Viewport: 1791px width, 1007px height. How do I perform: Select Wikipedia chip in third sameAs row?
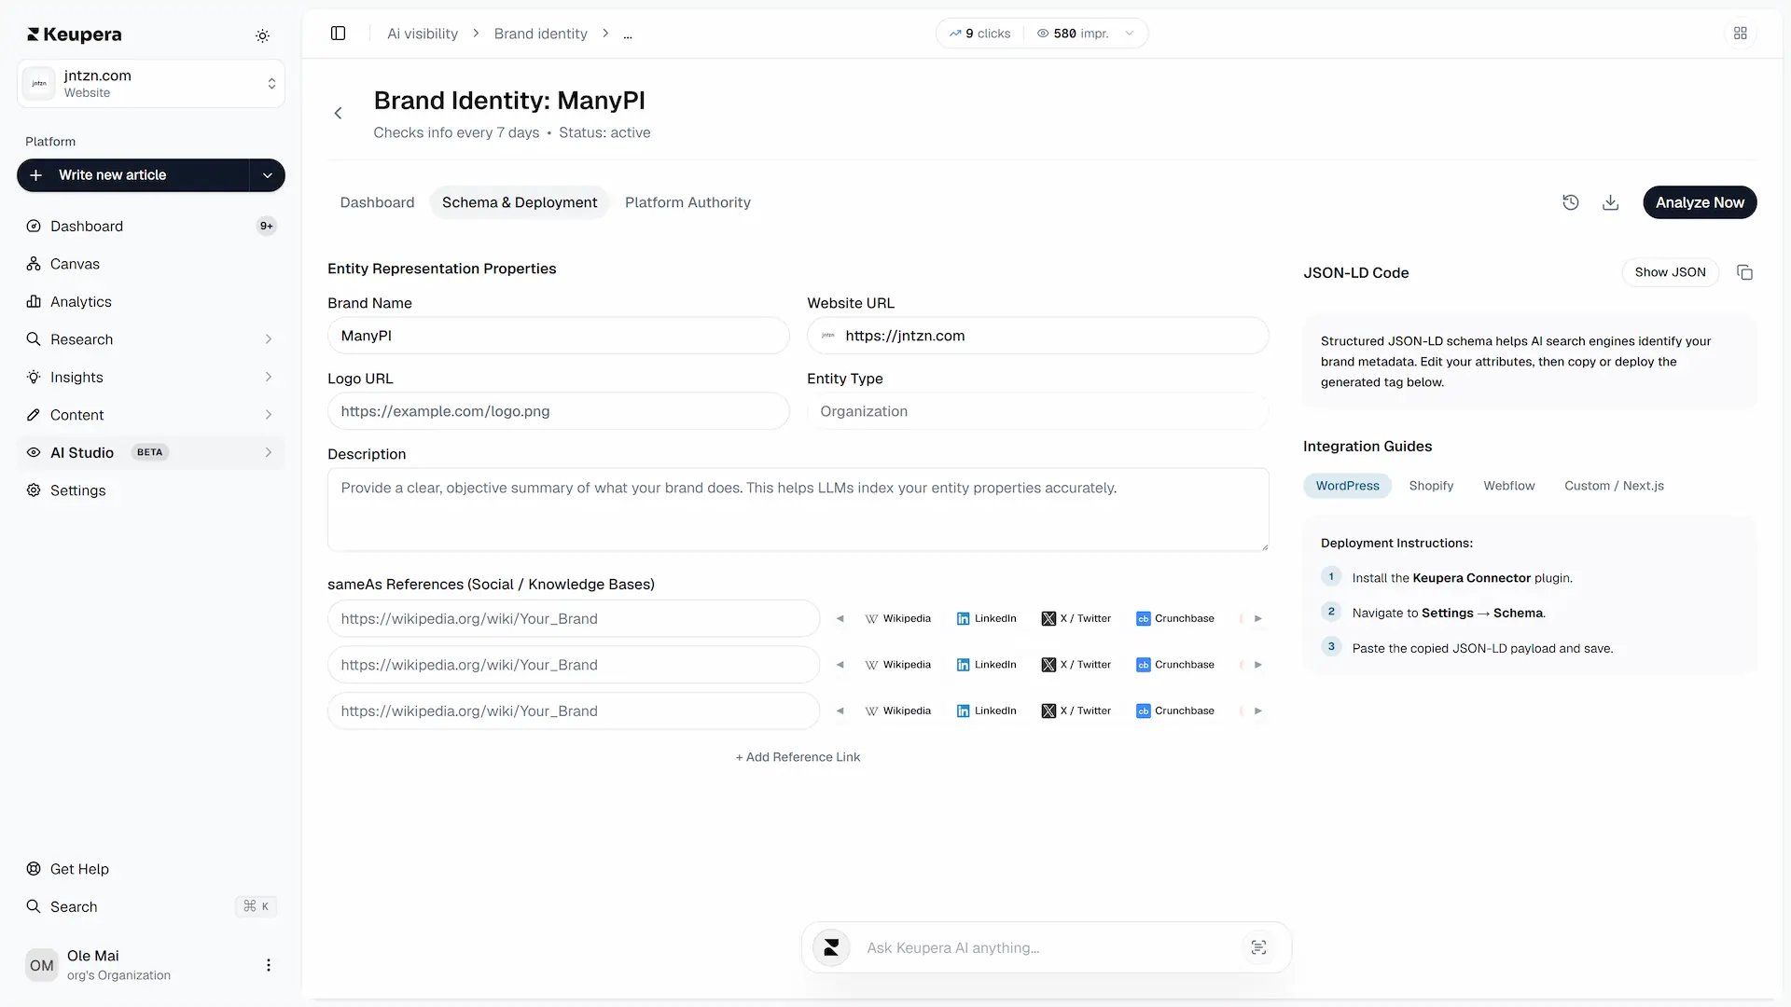coord(898,710)
